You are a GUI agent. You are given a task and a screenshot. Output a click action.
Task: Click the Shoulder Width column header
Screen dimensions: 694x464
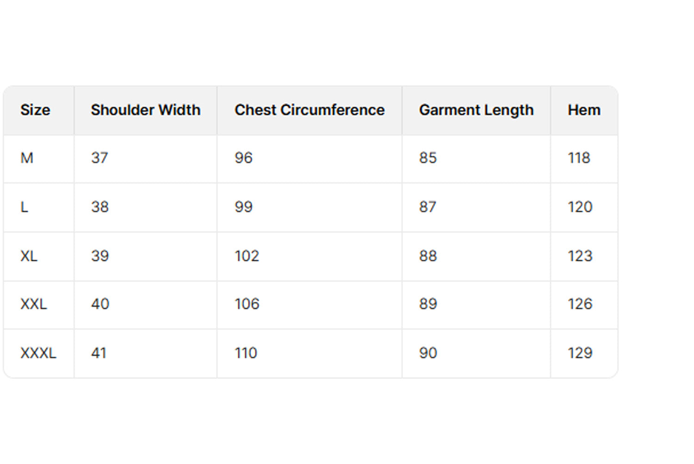145,110
